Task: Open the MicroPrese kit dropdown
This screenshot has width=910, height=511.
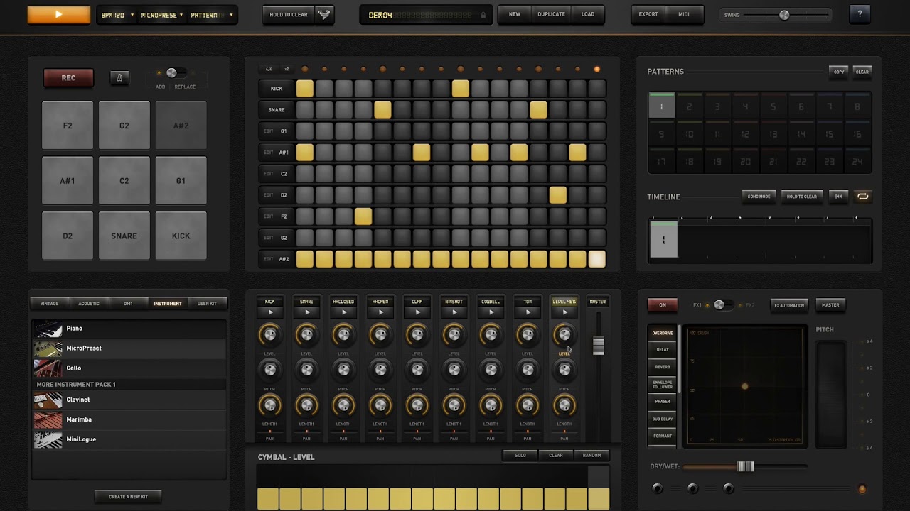Action: pyautogui.click(x=162, y=15)
